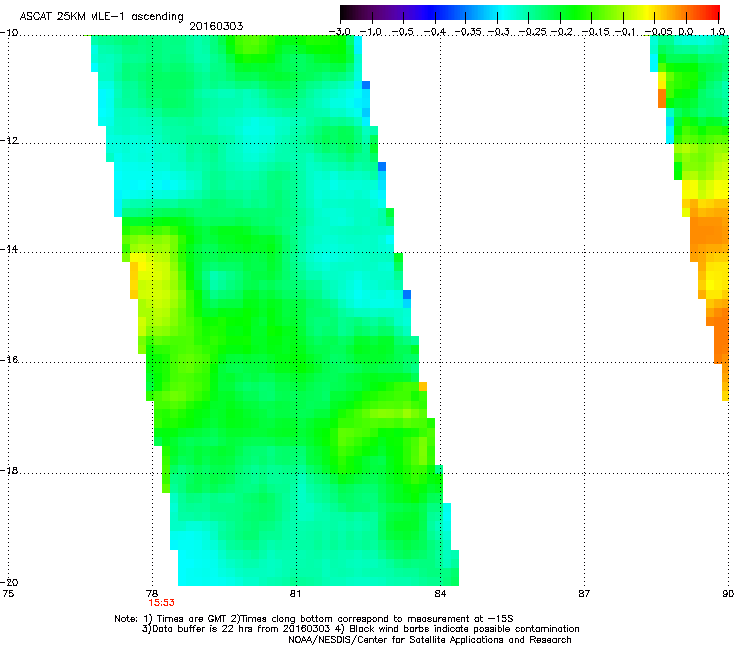Click the "-10" latitude axis label
Image resolution: width=736 pixels, height=646 pixels.
pyautogui.click(x=9, y=33)
